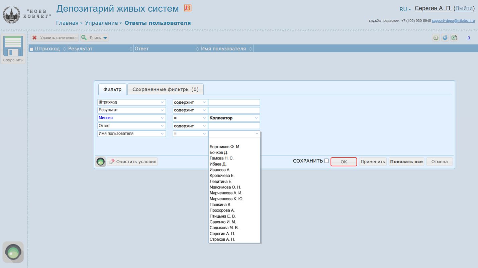Select Марченкова А. И. from list
This screenshot has height=268, width=478.
[234, 193]
